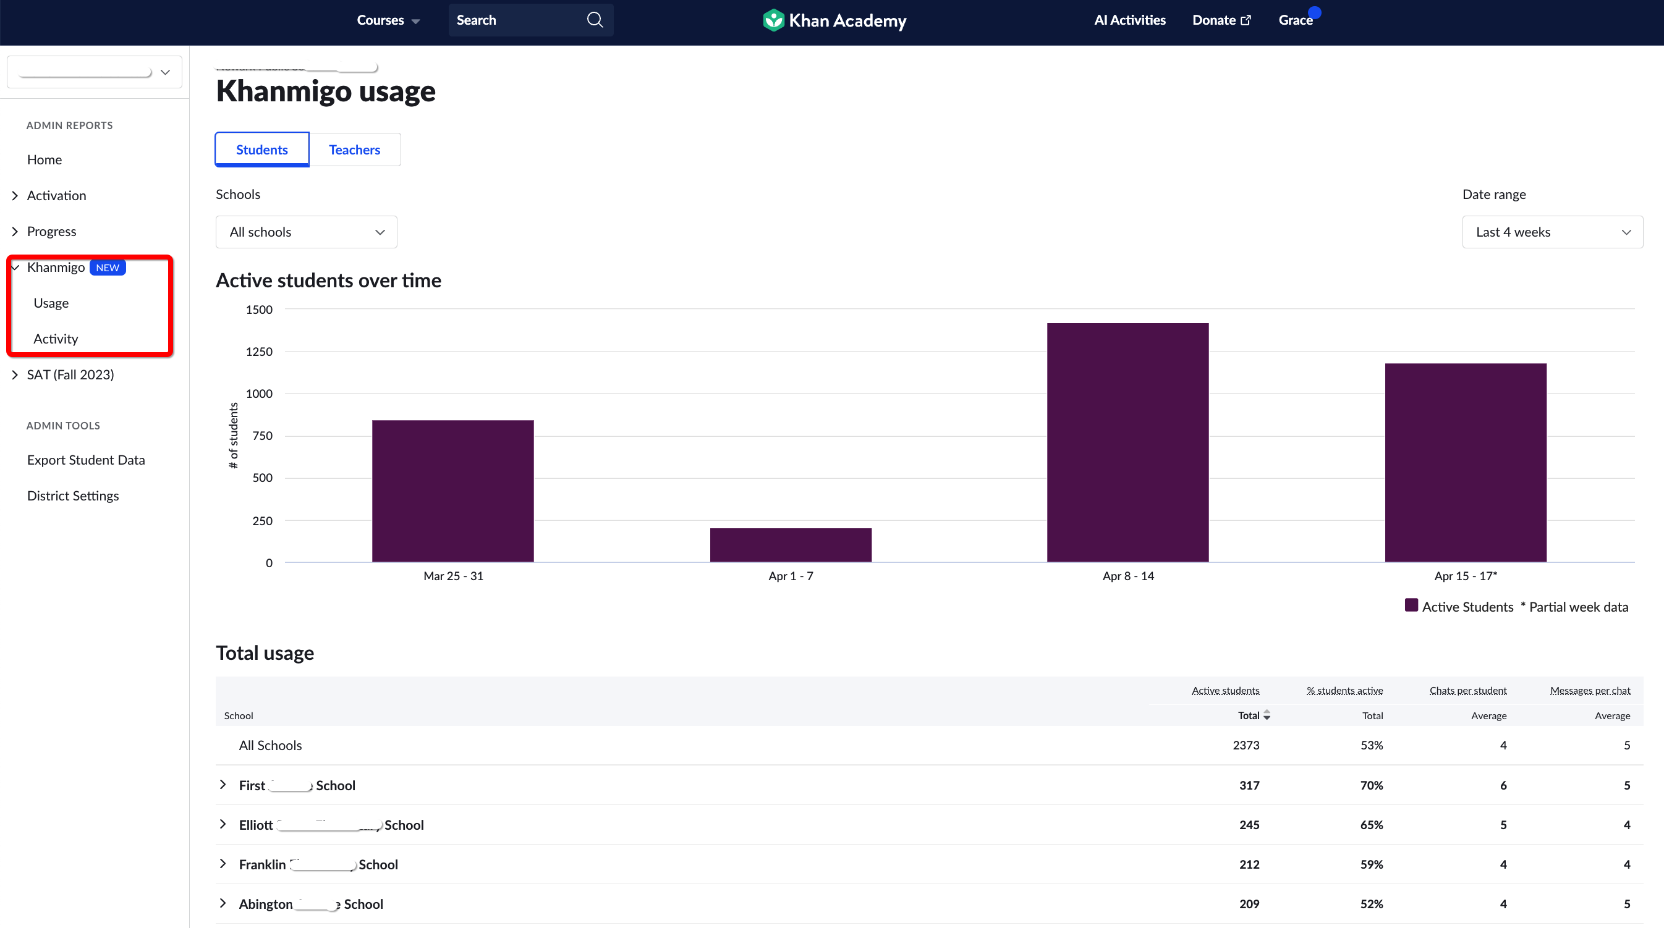The width and height of the screenshot is (1664, 928).
Task: Open the All schools dropdown
Action: [x=305, y=231]
